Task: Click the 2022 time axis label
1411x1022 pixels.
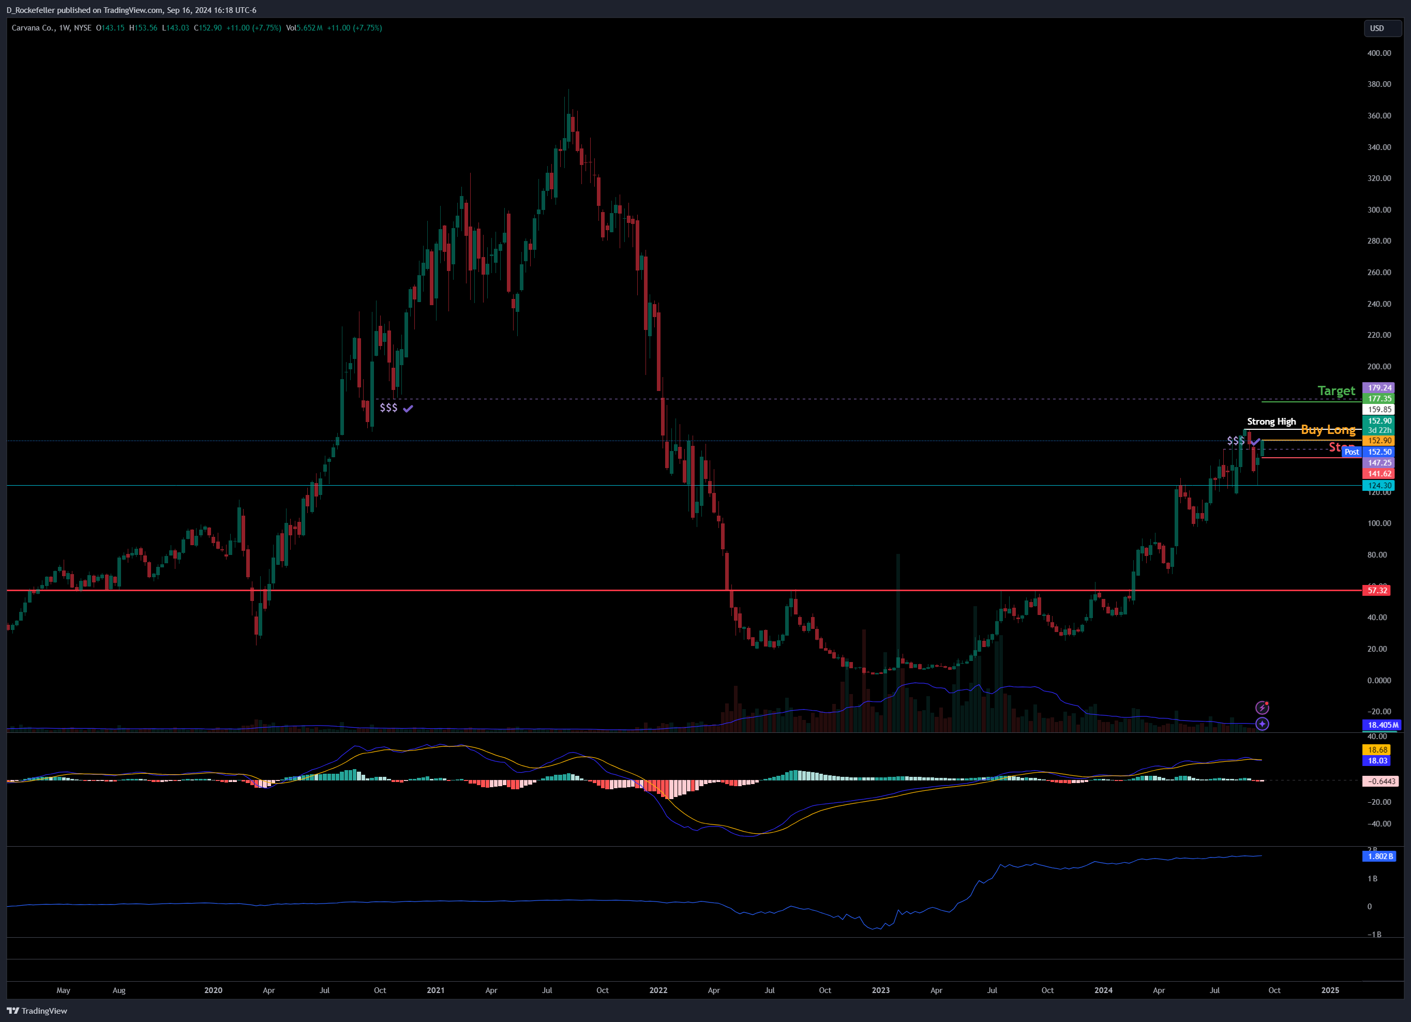Action: pyautogui.click(x=658, y=990)
